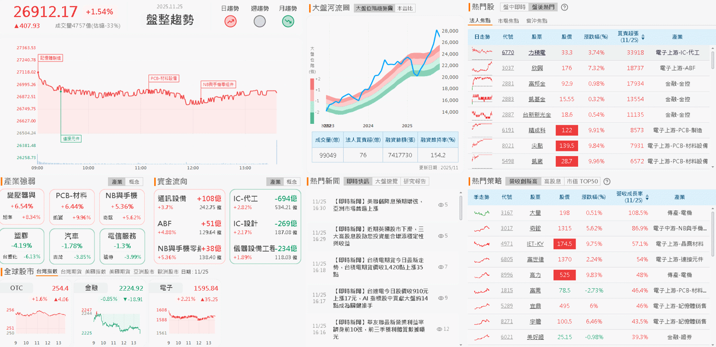
Task: Open stock code 6770 link
Action: (508, 53)
